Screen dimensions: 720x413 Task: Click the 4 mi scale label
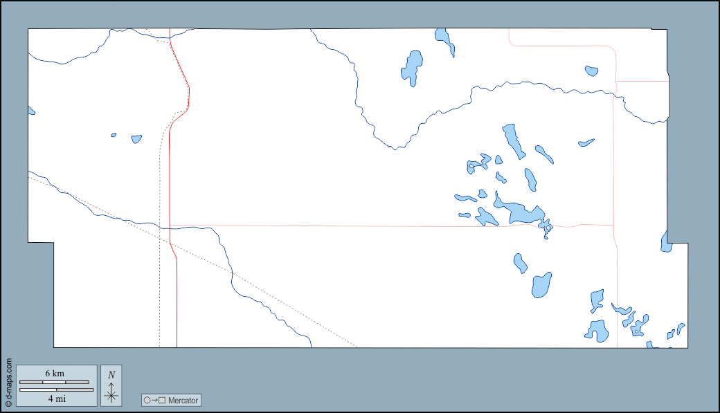coord(56,398)
